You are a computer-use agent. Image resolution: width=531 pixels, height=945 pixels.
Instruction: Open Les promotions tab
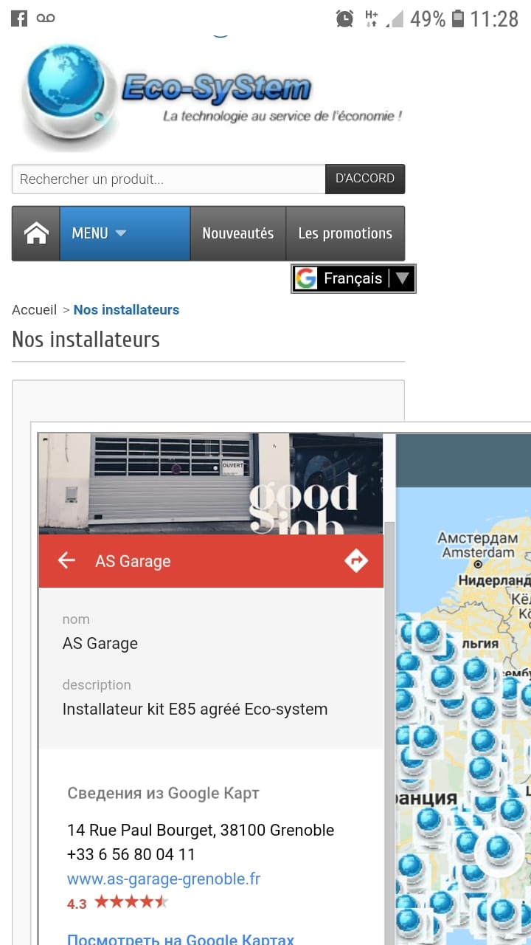pyautogui.click(x=345, y=233)
